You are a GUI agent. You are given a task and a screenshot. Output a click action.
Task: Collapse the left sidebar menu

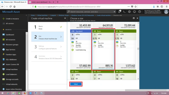26,15
